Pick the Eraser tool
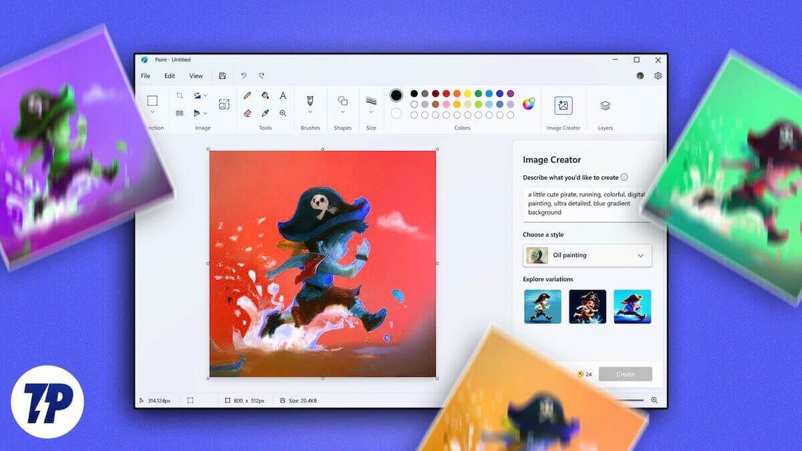The width and height of the screenshot is (802, 451). pyautogui.click(x=247, y=112)
